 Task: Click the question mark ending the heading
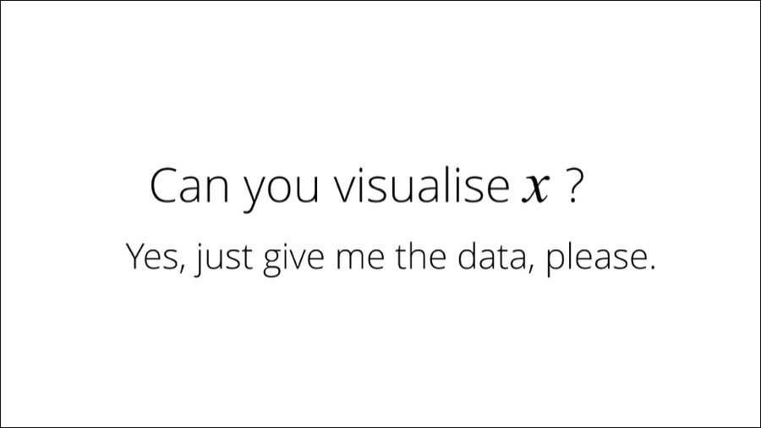[572, 186]
